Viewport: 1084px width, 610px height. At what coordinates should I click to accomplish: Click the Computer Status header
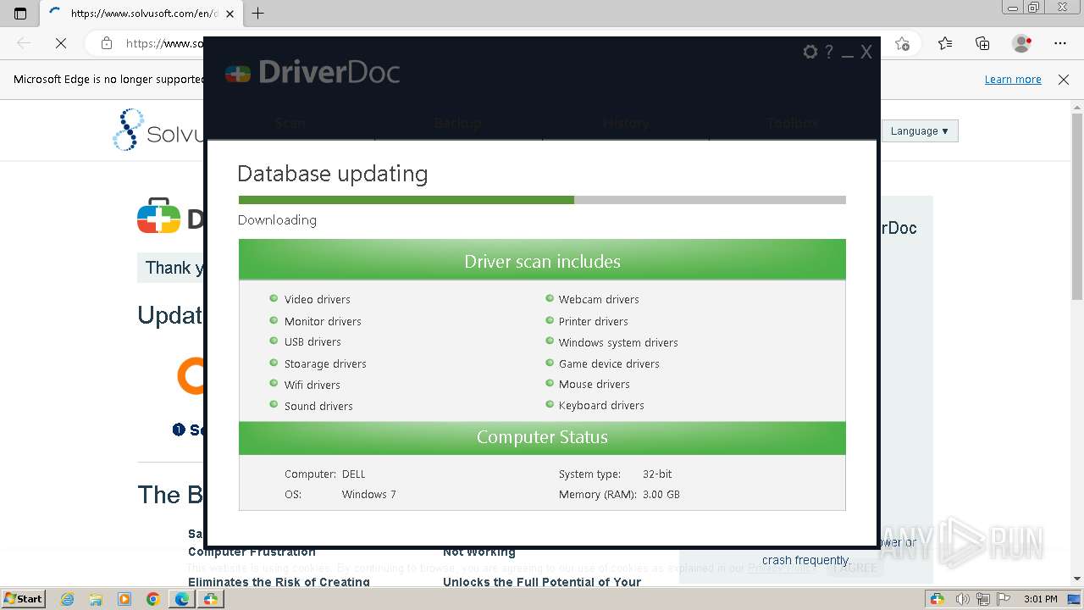click(x=542, y=437)
